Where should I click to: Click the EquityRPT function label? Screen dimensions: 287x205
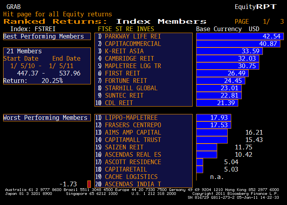256,7
